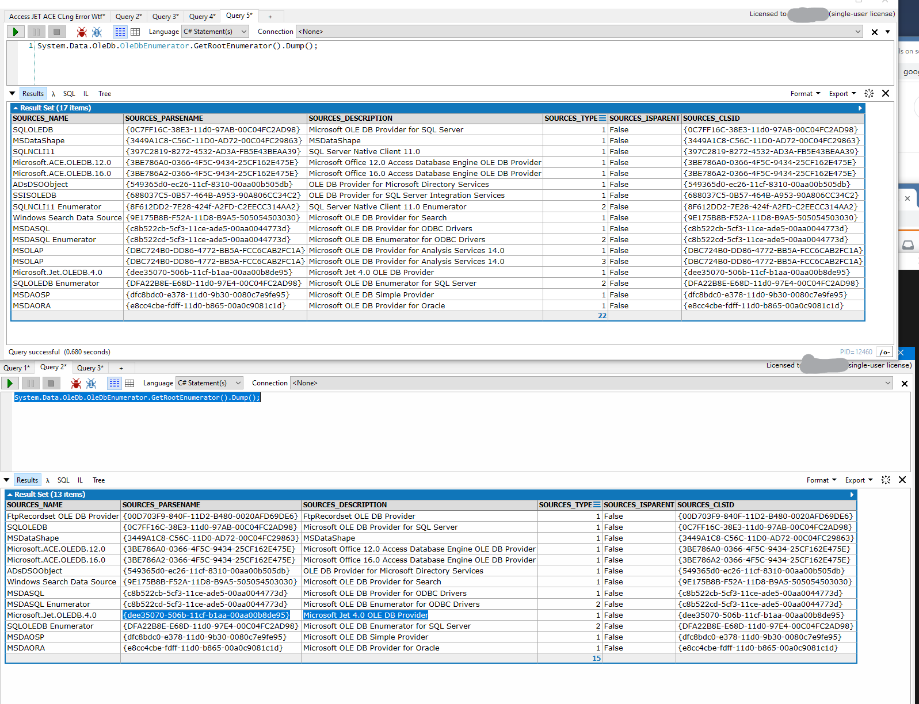Viewport: 919px width, 704px height.
Task: Run the query in the upper LINQPad window
Action: click(16, 32)
